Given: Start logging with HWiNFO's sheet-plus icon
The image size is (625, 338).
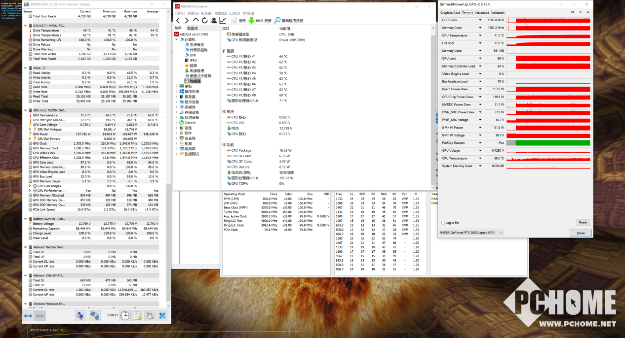Looking at the screenshot, I should click(137, 315).
